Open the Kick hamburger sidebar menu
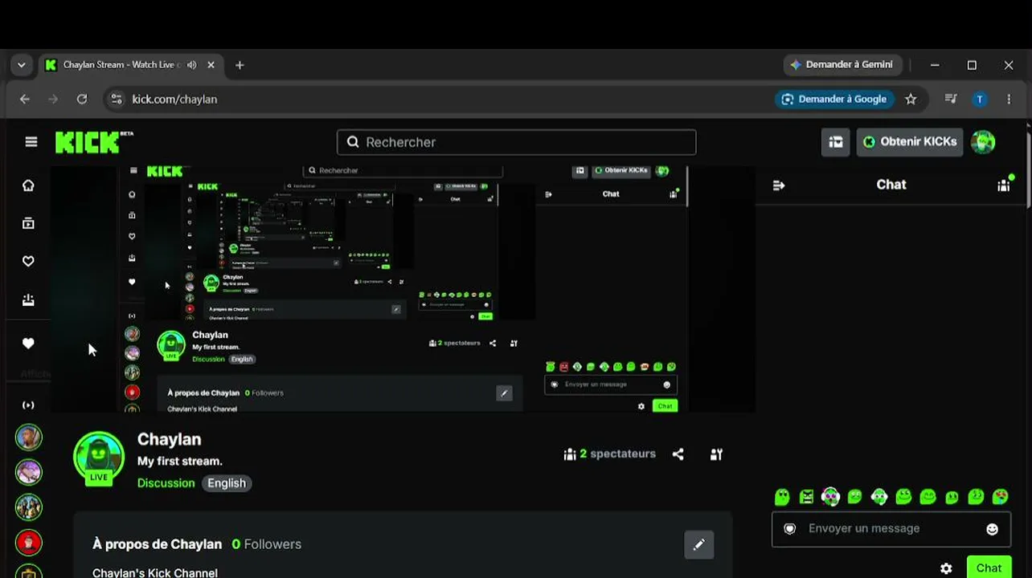 click(x=31, y=142)
